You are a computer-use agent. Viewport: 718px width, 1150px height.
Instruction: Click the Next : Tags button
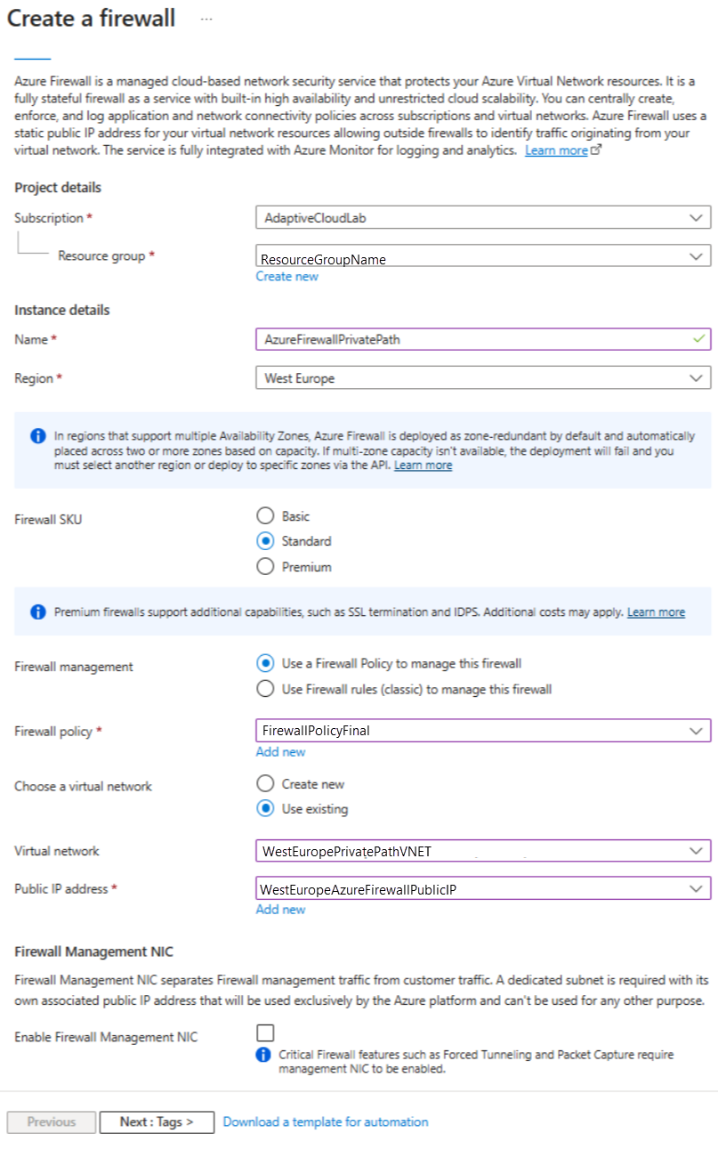point(157,1122)
